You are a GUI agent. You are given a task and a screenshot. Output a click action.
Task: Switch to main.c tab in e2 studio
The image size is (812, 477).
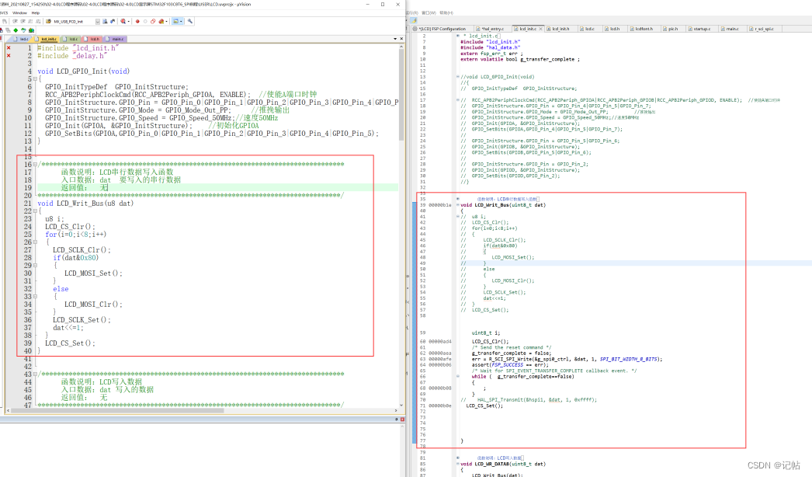click(x=732, y=29)
